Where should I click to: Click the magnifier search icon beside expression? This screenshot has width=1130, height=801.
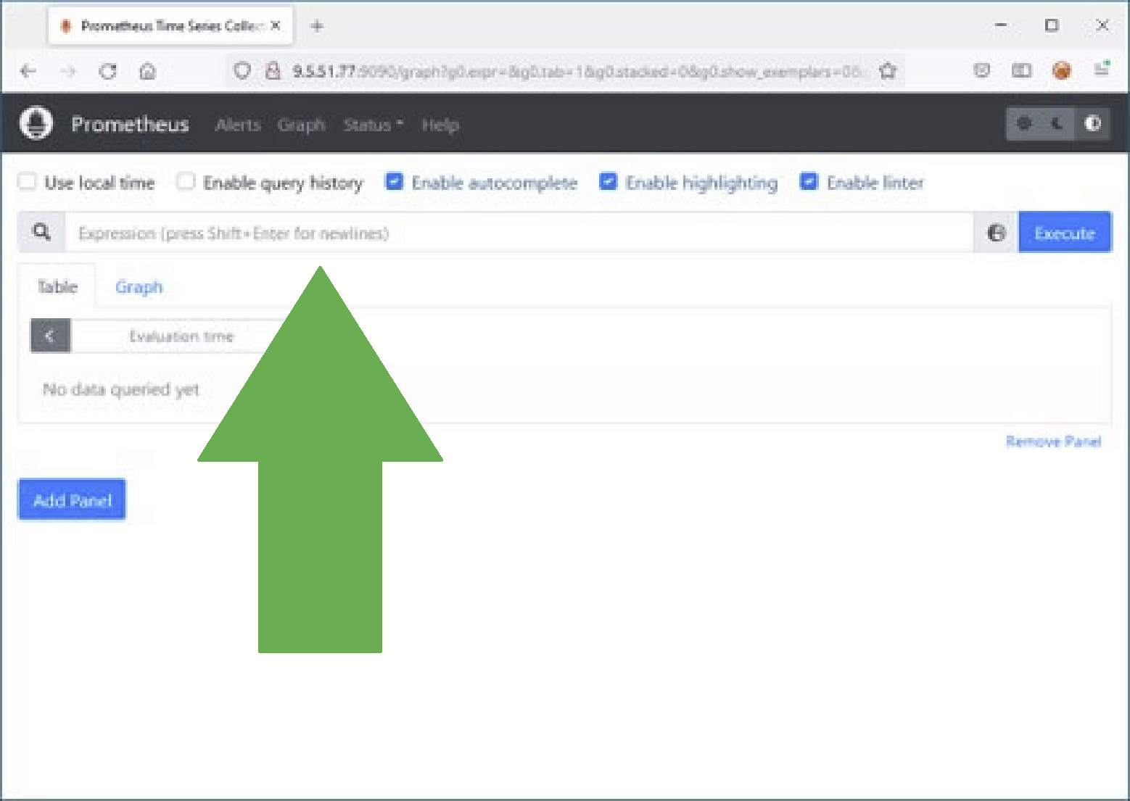[x=42, y=232]
